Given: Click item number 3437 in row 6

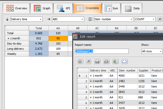Looking at the screenshot, I should pyautogui.click(x=127, y=103).
